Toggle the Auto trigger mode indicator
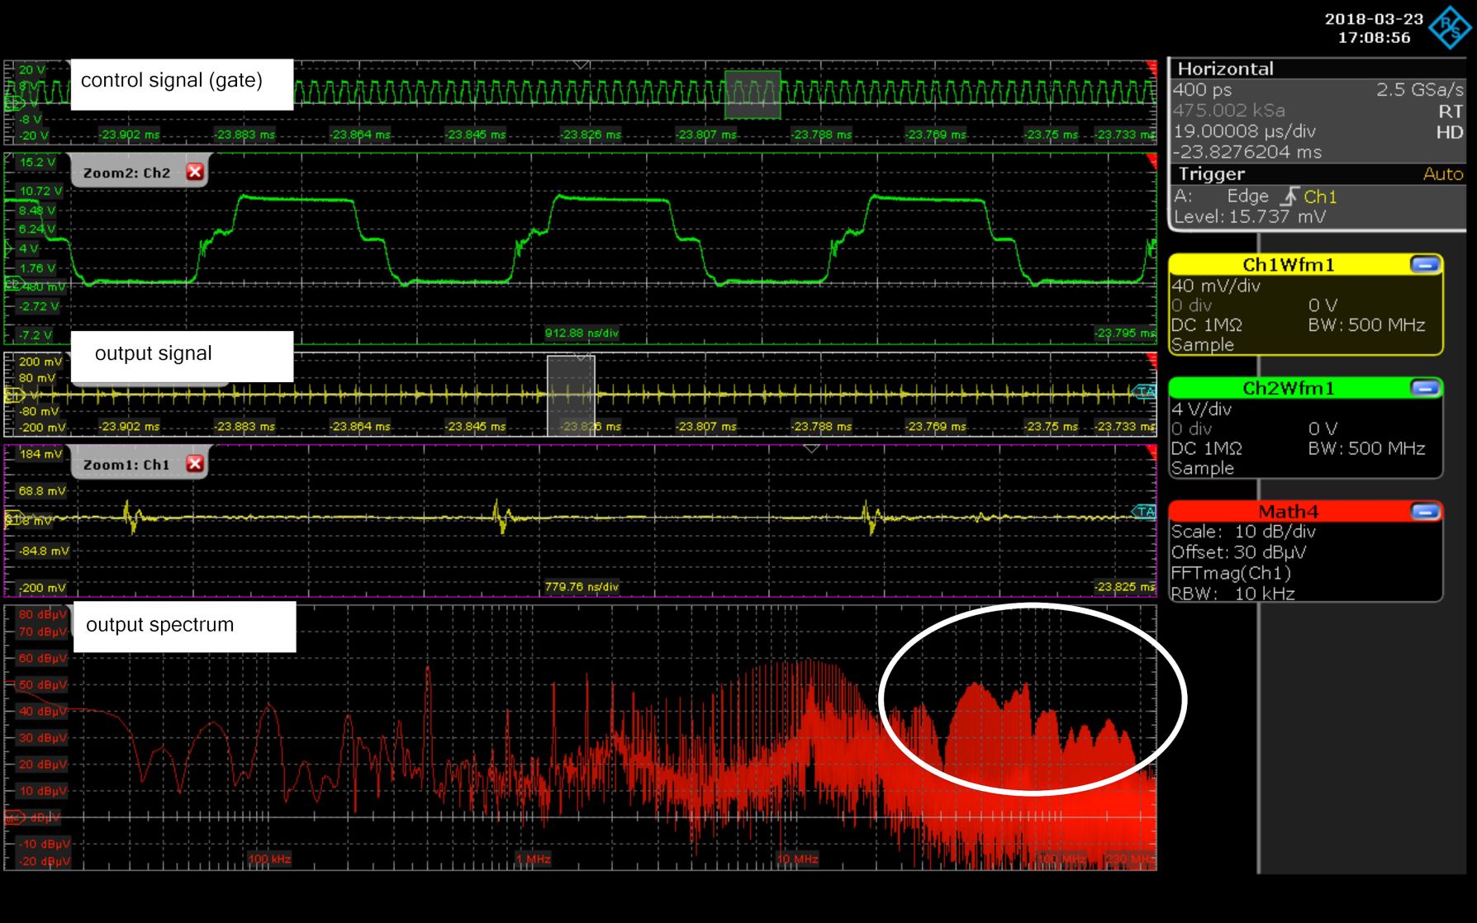The image size is (1477, 923). pyautogui.click(x=1442, y=174)
